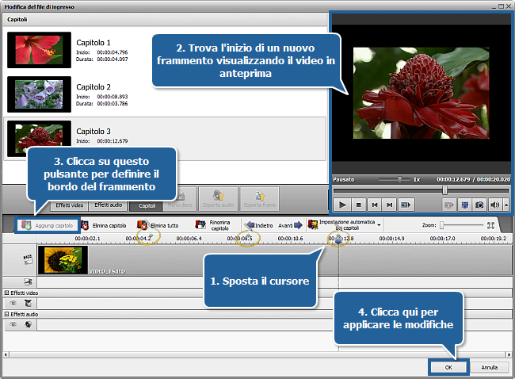Expand the volume control arrow
This screenshot has width=515, height=379.
tap(503, 205)
